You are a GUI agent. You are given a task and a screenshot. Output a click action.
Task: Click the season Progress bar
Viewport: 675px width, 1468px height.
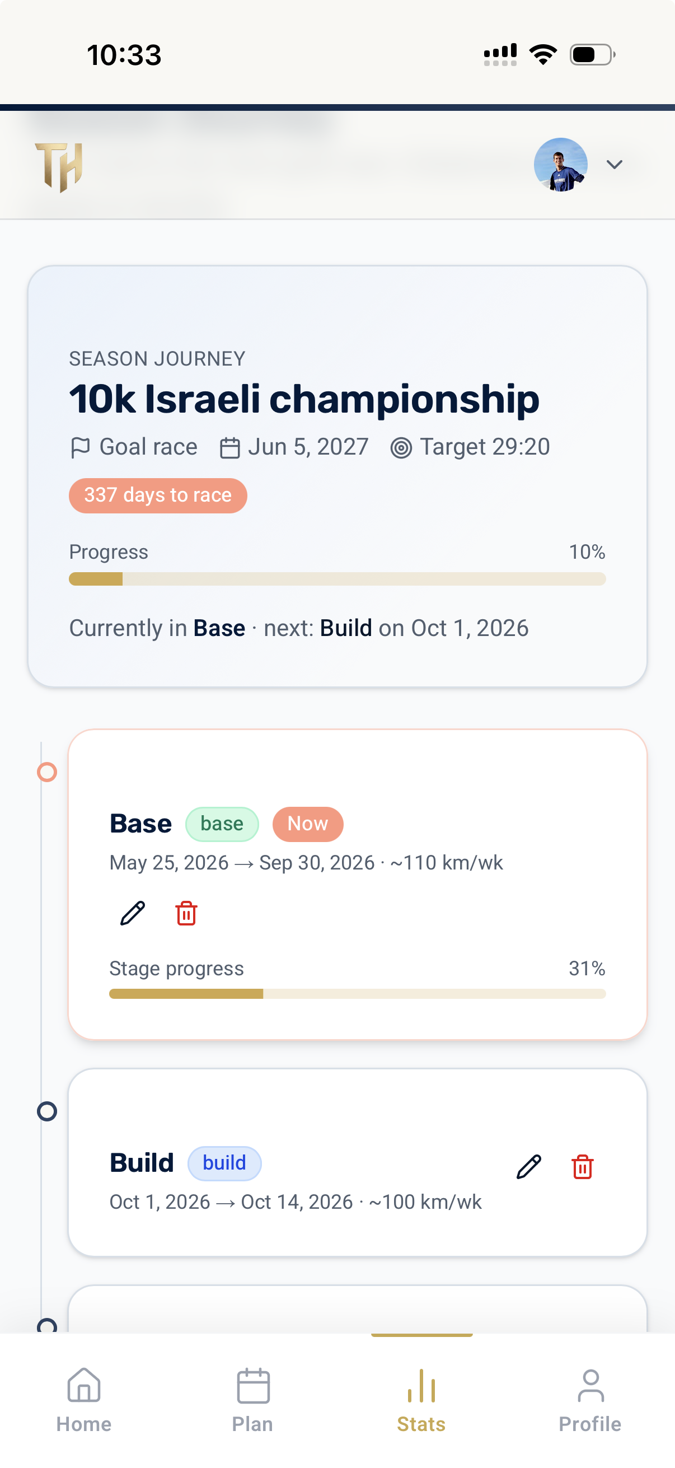[337, 579]
